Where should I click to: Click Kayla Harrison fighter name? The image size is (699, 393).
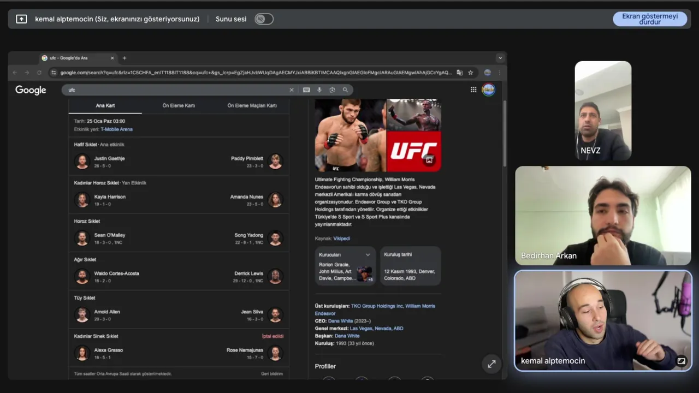coord(110,196)
